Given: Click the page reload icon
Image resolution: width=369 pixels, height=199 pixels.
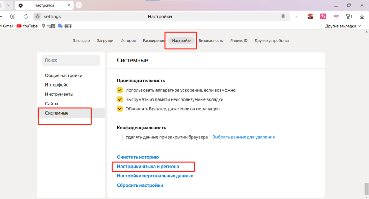Looking at the screenshot, I should click(x=25, y=16).
